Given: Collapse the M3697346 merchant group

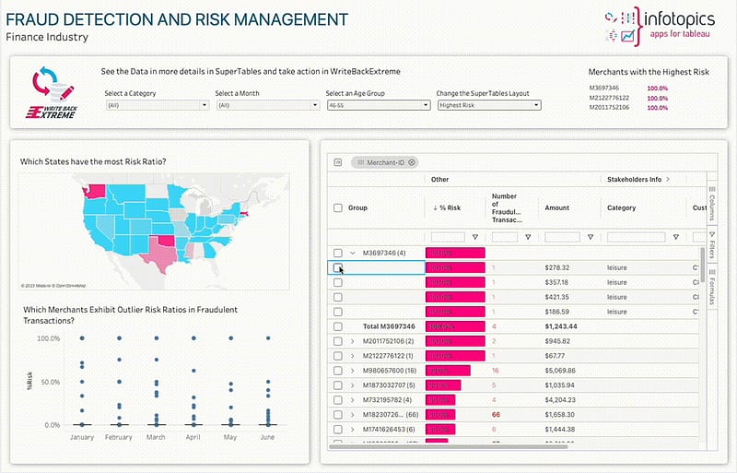Looking at the screenshot, I should point(353,253).
